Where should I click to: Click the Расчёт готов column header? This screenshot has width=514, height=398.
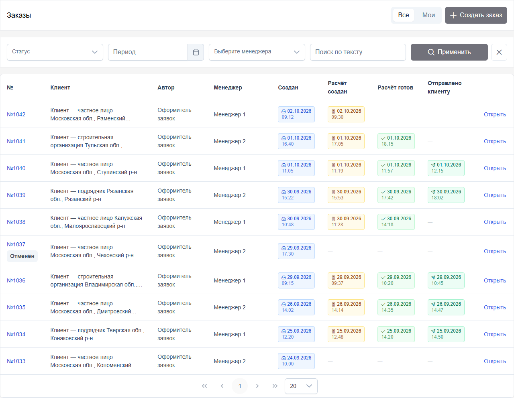click(x=395, y=87)
